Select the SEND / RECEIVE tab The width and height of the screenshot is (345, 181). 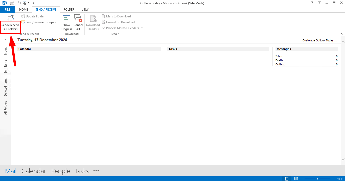pos(46,10)
